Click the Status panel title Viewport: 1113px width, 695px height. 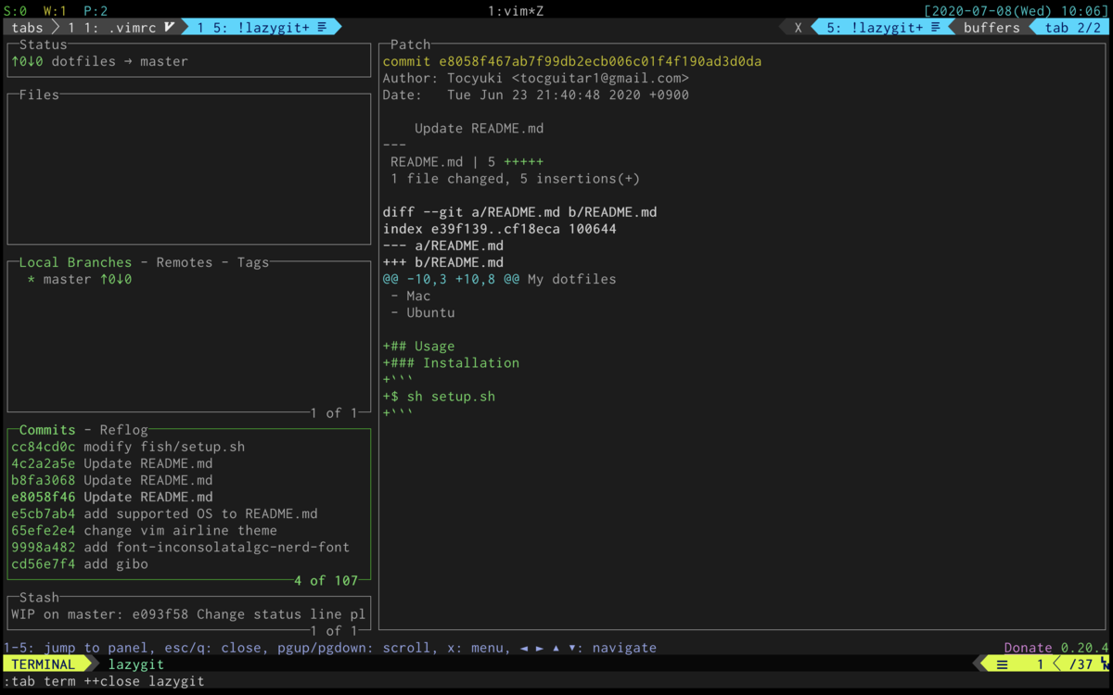[43, 44]
